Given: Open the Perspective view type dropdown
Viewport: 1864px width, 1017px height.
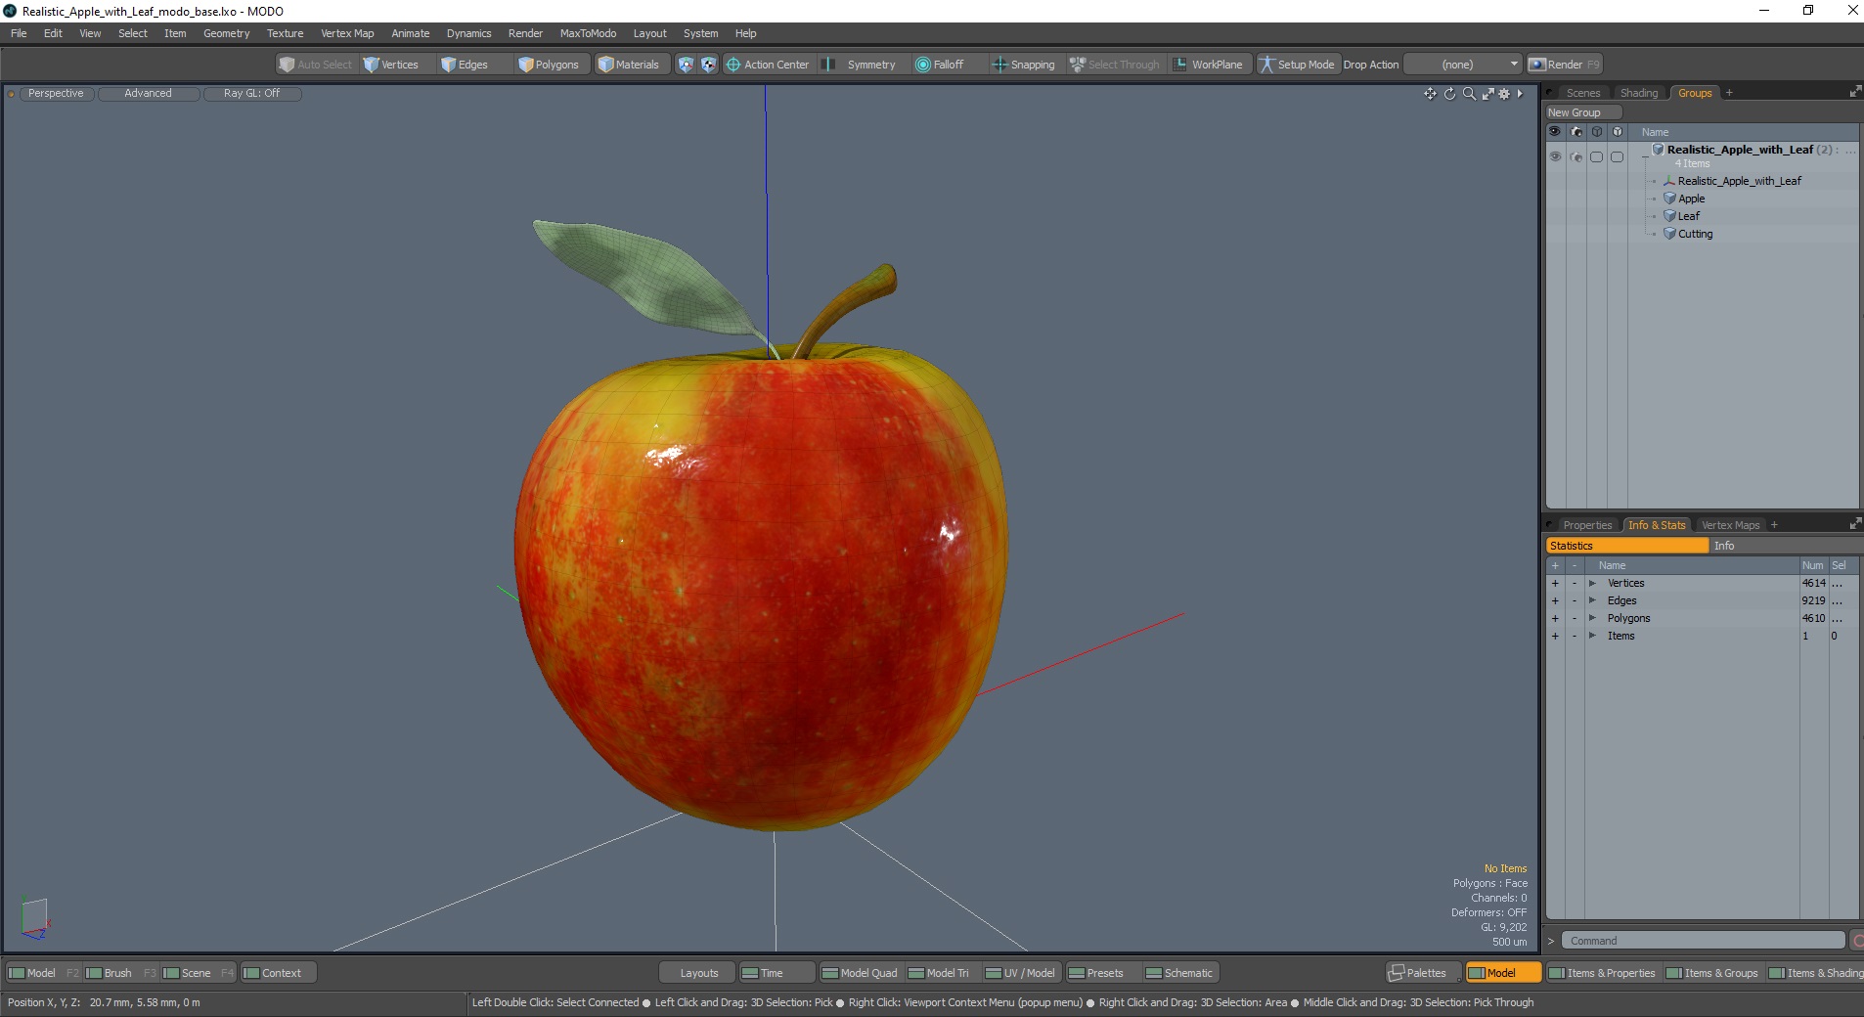Looking at the screenshot, I should (56, 94).
